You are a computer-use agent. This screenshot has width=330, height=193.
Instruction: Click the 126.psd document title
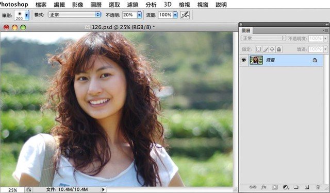(123, 27)
